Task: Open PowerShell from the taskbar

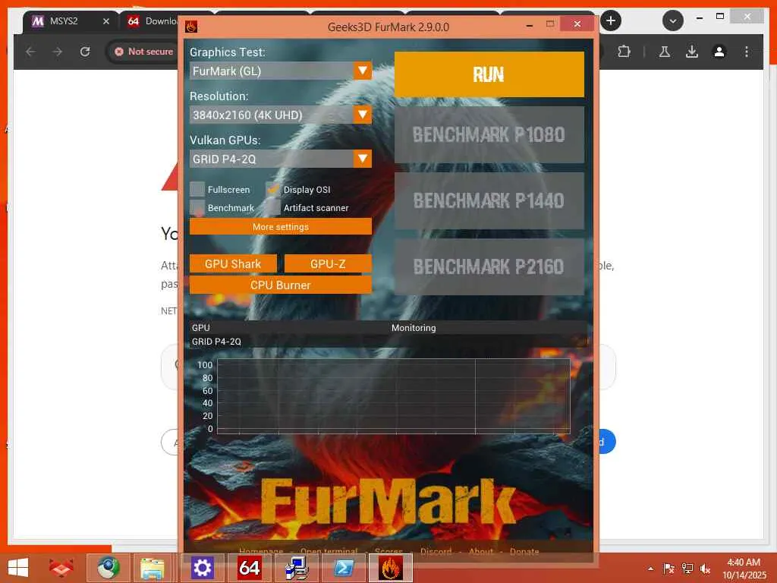Action: (x=344, y=568)
